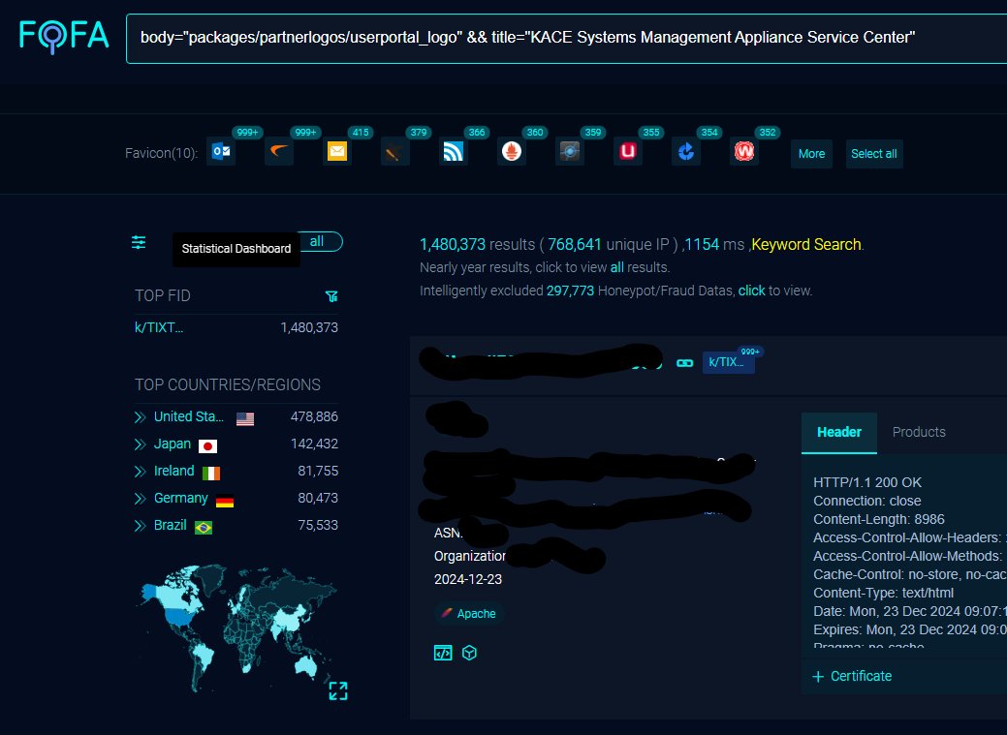Click the cube product icon
The image size is (1007, 735).
point(469,653)
